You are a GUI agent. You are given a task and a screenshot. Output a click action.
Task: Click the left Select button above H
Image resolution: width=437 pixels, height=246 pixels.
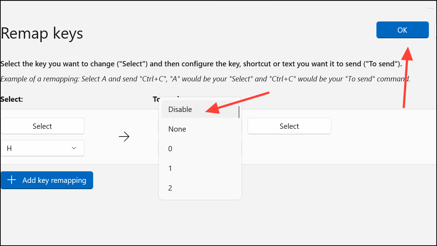(42, 126)
